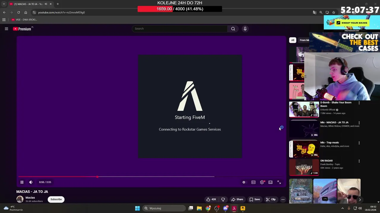The image size is (380, 213).
Task: Play D-Bomb Shake Your Boom Boom thumbnail
Action: pyautogui.click(x=304, y=109)
